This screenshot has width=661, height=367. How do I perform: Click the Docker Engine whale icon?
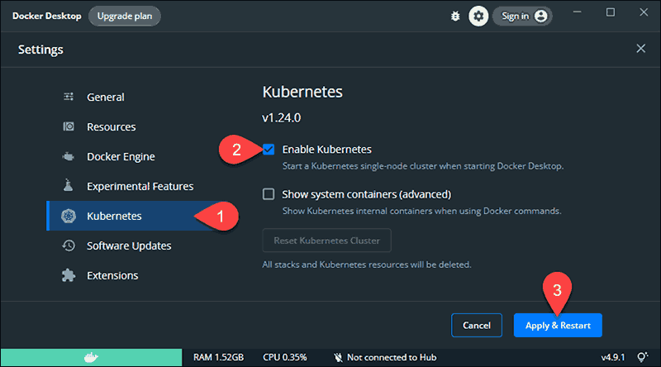[69, 157]
